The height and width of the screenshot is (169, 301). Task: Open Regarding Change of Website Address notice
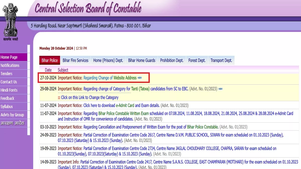tap(110, 78)
